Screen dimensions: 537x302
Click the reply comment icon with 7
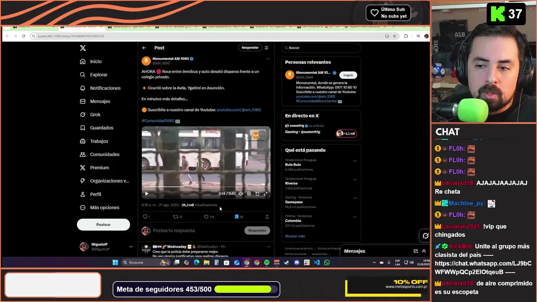tap(146, 217)
